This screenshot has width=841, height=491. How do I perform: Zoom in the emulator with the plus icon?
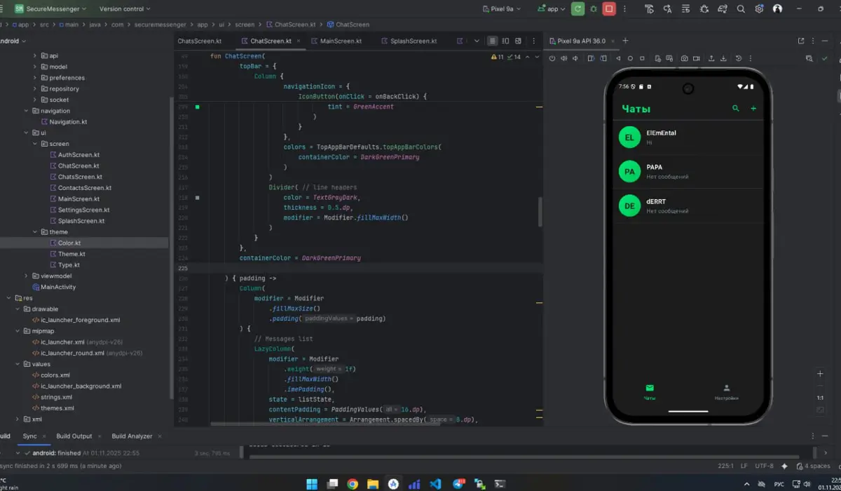point(821,374)
